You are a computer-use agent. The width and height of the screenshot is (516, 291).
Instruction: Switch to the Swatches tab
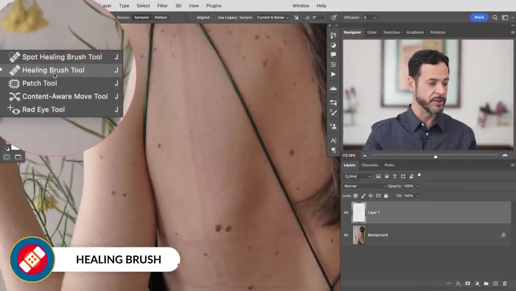392,32
